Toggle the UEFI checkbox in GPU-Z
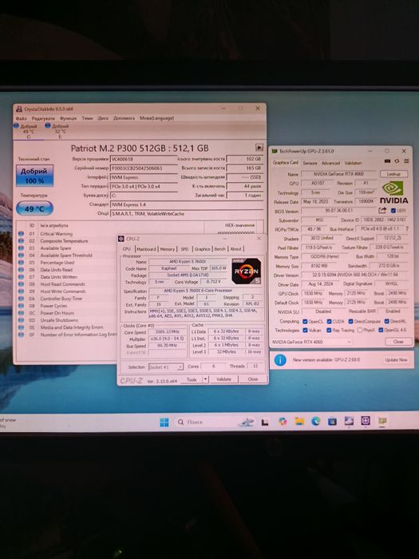This screenshot has height=559, width=419. (393, 210)
